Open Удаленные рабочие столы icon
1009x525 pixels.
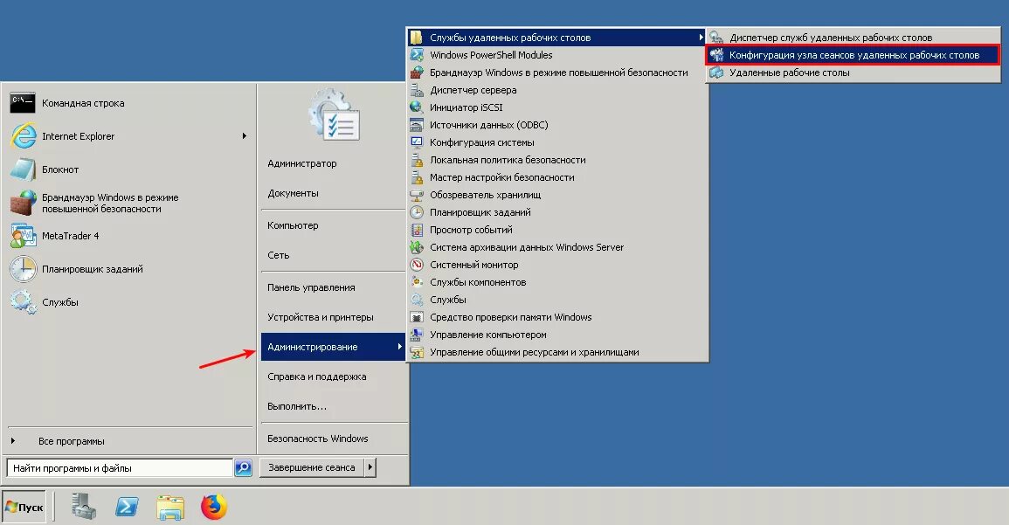coord(716,73)
